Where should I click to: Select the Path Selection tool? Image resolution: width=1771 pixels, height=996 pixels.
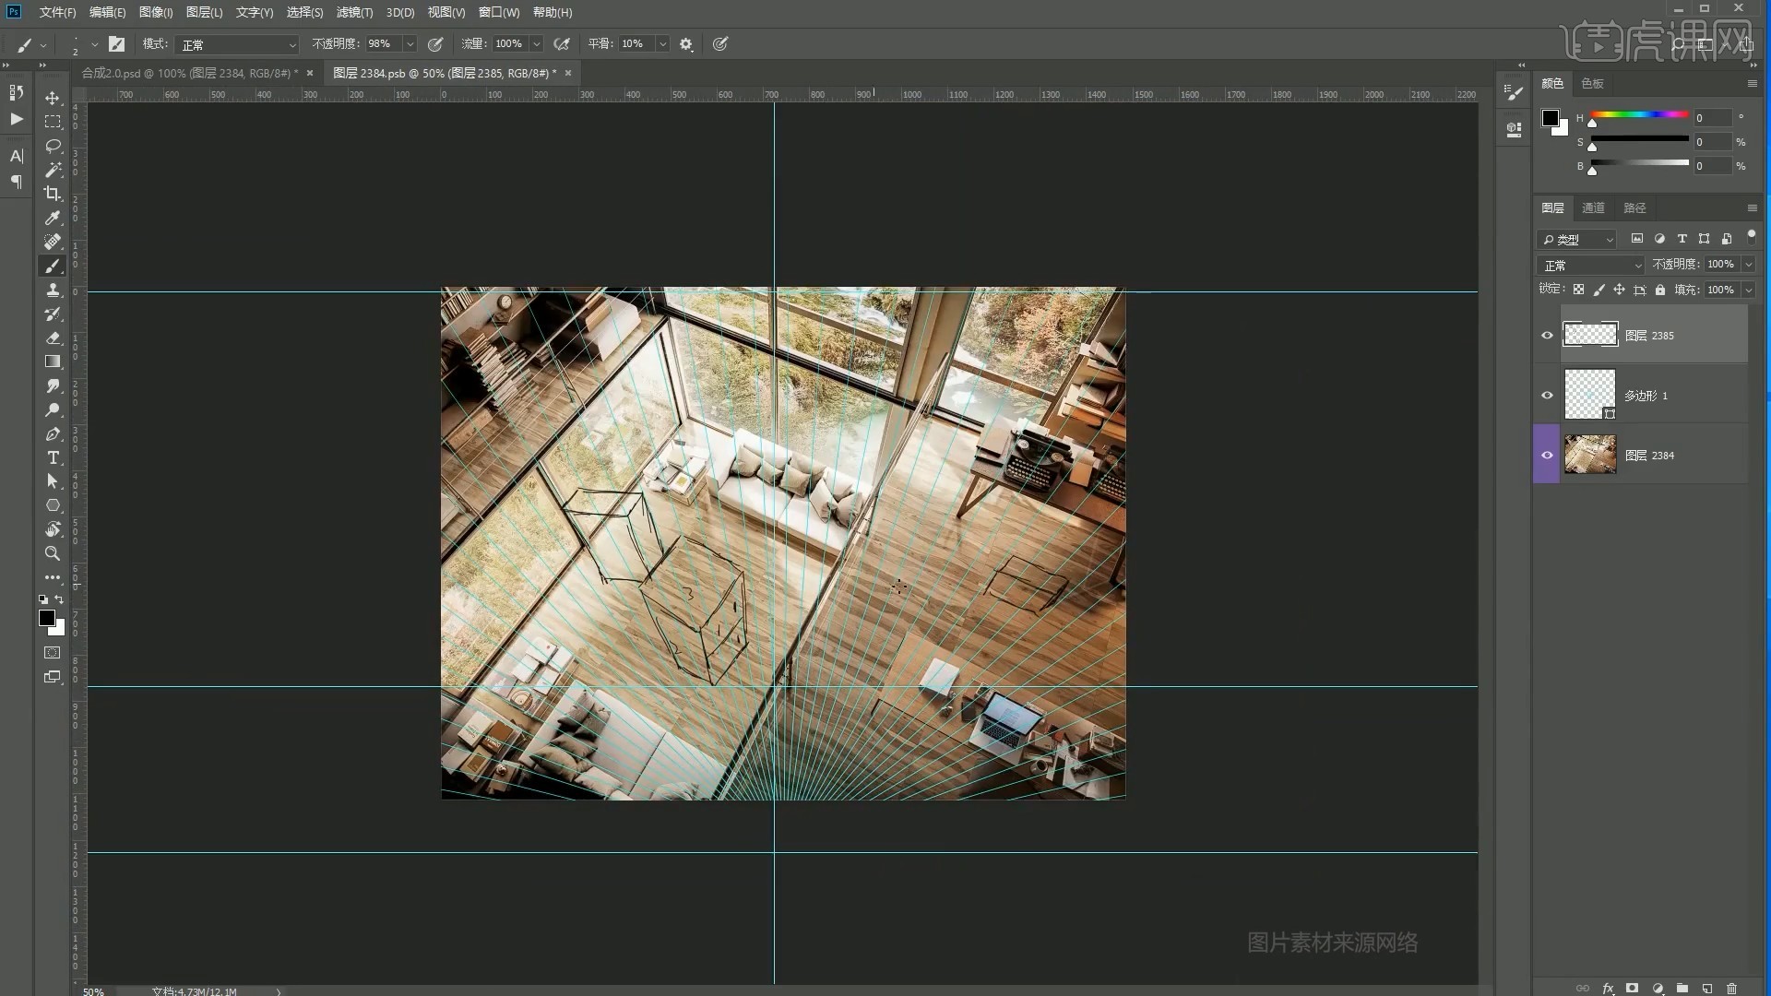(x=53, y=481)
